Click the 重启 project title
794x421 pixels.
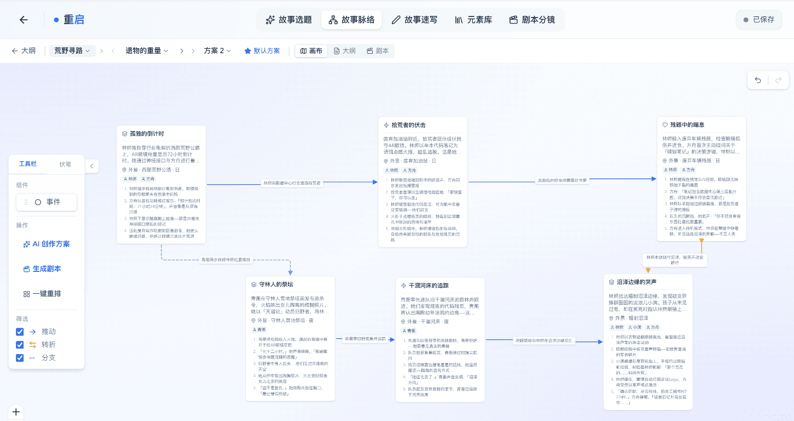(74, 20)
